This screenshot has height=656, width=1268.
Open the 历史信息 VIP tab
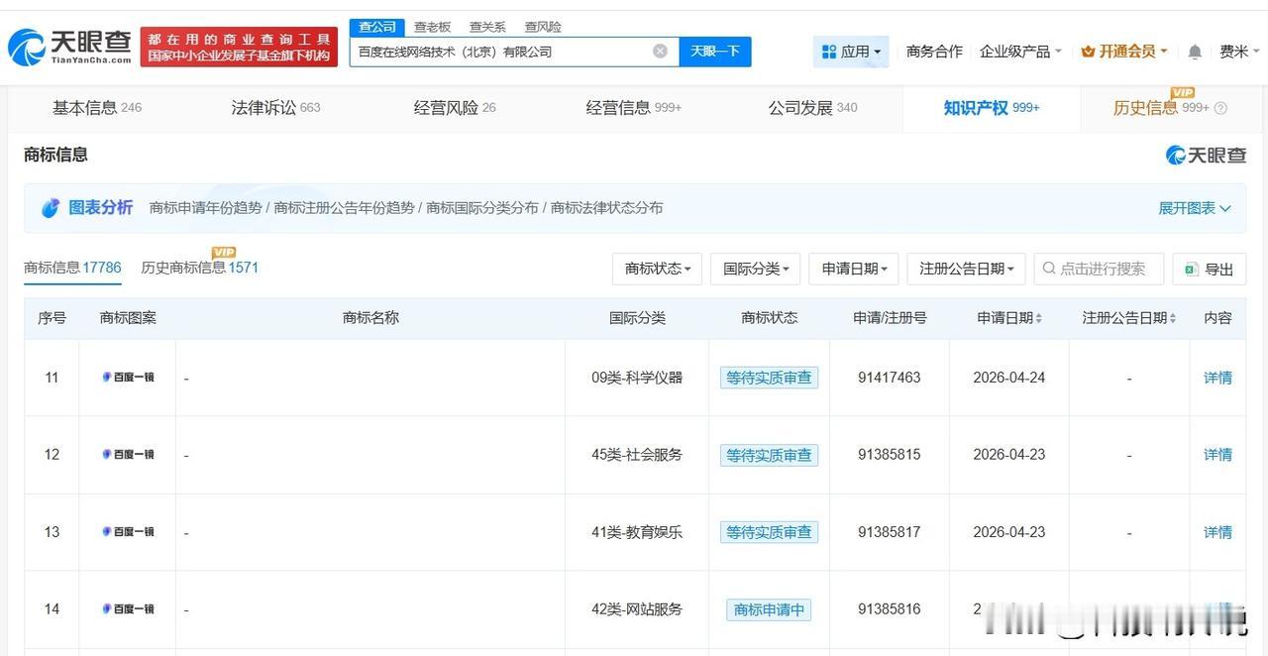(x=1170, y=108)
